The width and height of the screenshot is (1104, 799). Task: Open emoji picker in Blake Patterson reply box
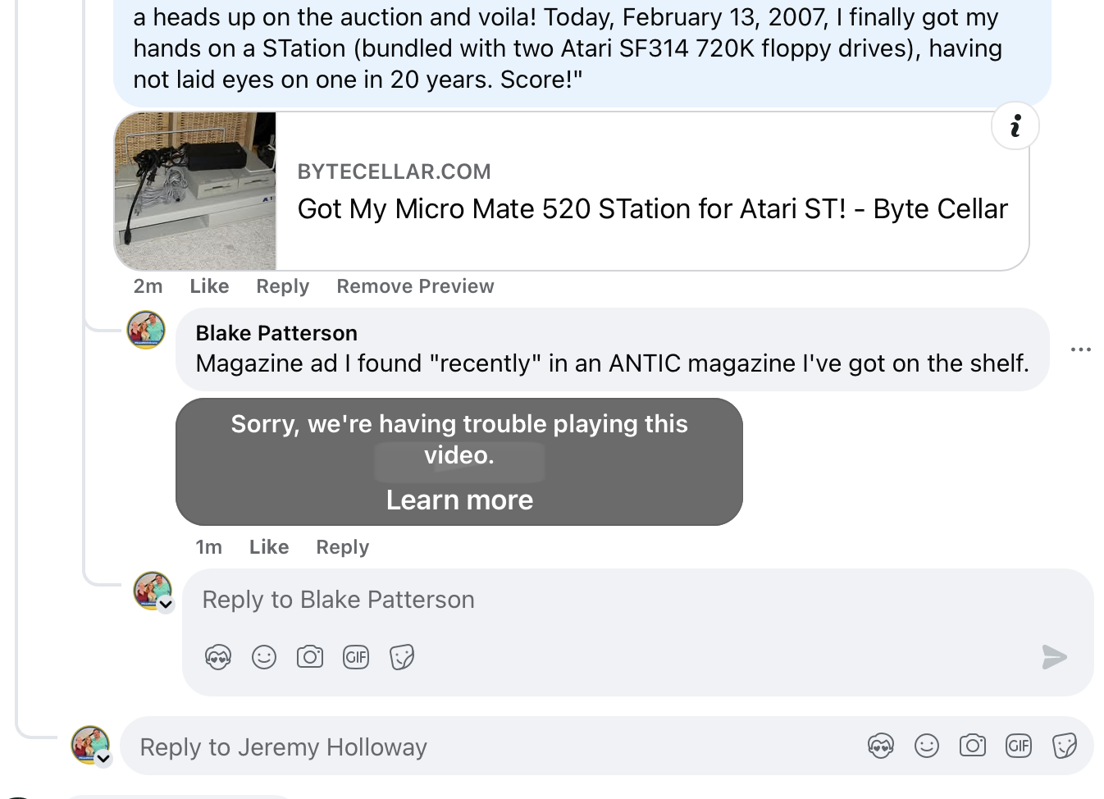[264, 657]
